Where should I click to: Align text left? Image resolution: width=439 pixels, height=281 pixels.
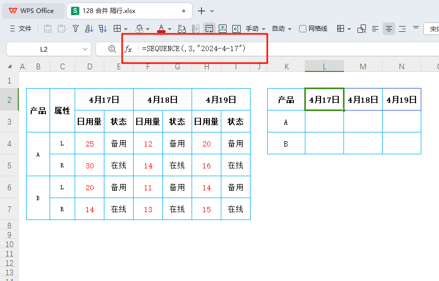(x=375, y=29)
